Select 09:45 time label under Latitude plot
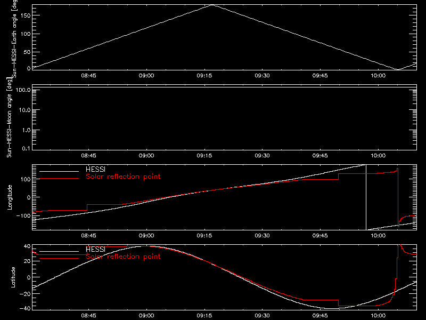Screen dimensions: 426x320 320,315
